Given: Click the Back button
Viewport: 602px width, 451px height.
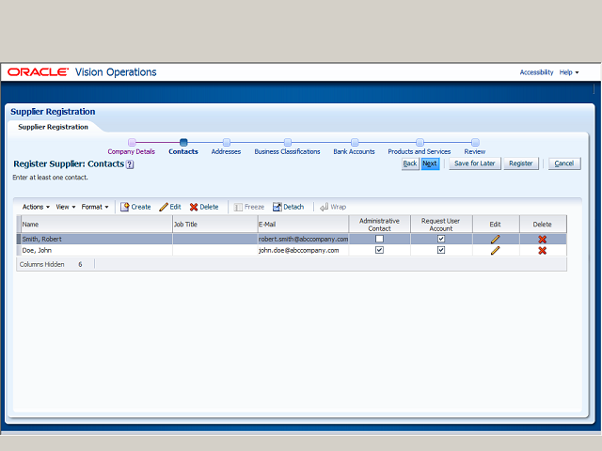Looking at the screenshot, I should coord(410,163).
